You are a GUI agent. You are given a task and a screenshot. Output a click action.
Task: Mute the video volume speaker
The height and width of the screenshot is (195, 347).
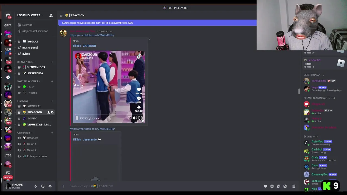pyautogui.click(x=135, y=118)
